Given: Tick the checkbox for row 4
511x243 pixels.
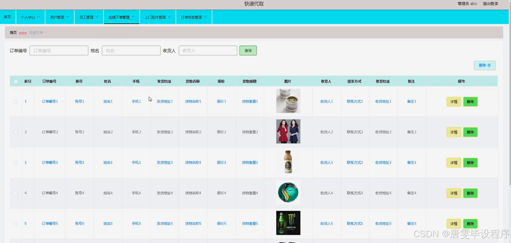Looking at the screenshot, I should point(16,193).
